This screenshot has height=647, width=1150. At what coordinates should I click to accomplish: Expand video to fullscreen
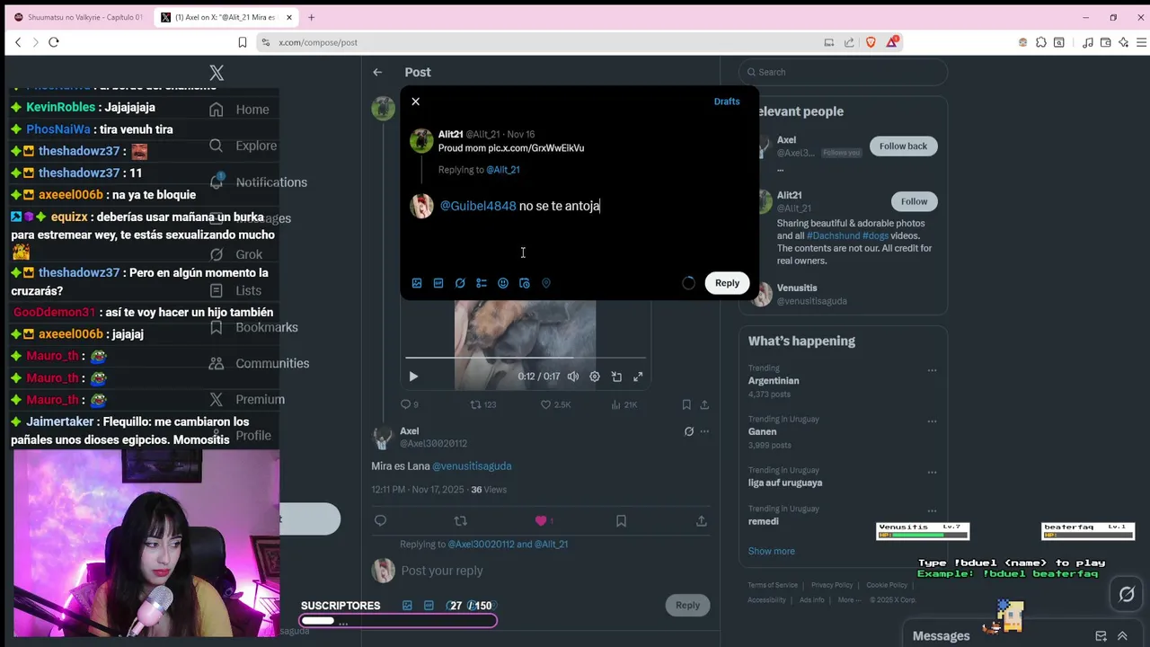tap(638, 377)
